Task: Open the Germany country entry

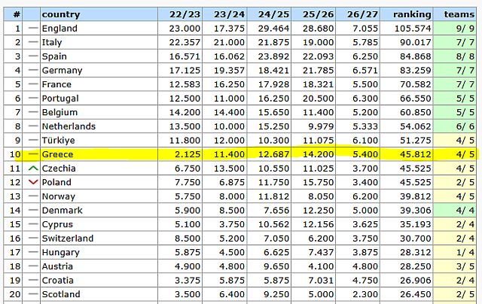Action: 62,70
